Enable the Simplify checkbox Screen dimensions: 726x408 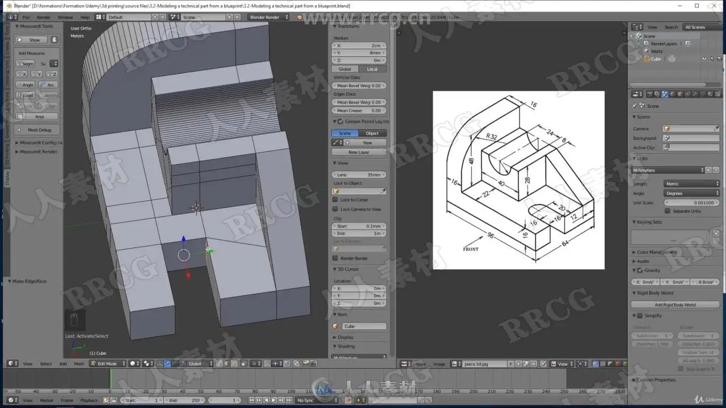click(640, 316)
